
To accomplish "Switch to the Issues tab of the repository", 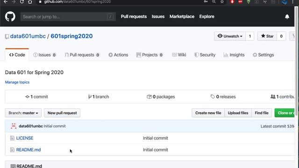I will point(45,55).
